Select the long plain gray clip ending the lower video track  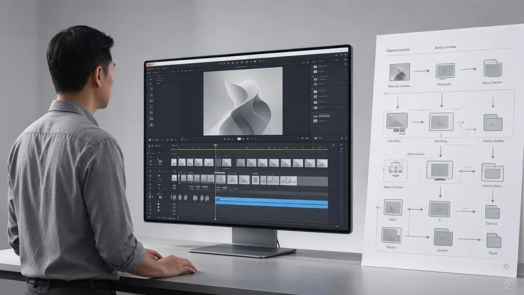(x=312, y=181)
